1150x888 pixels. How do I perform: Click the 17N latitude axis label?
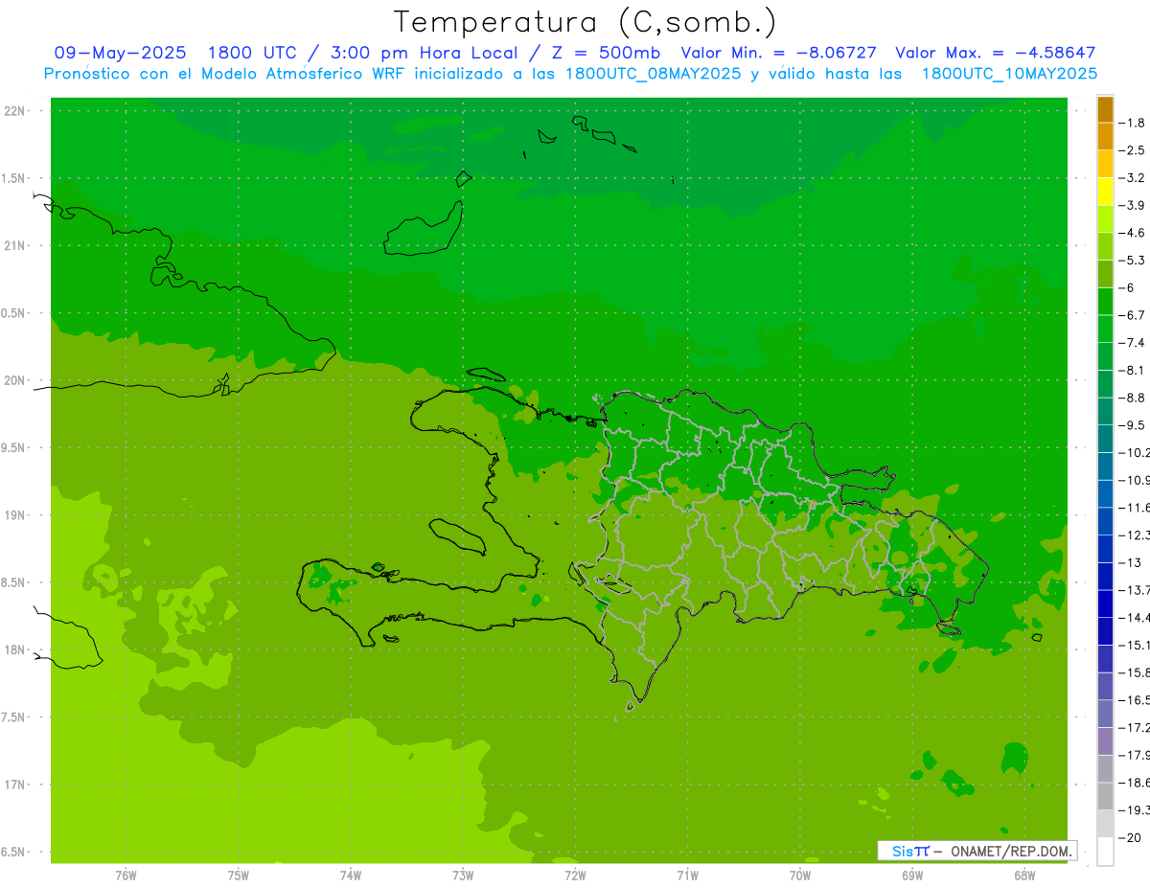(16, 785)
